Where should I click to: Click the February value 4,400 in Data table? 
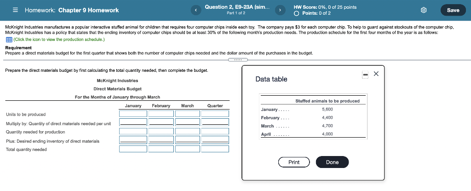tap(327, 118)
